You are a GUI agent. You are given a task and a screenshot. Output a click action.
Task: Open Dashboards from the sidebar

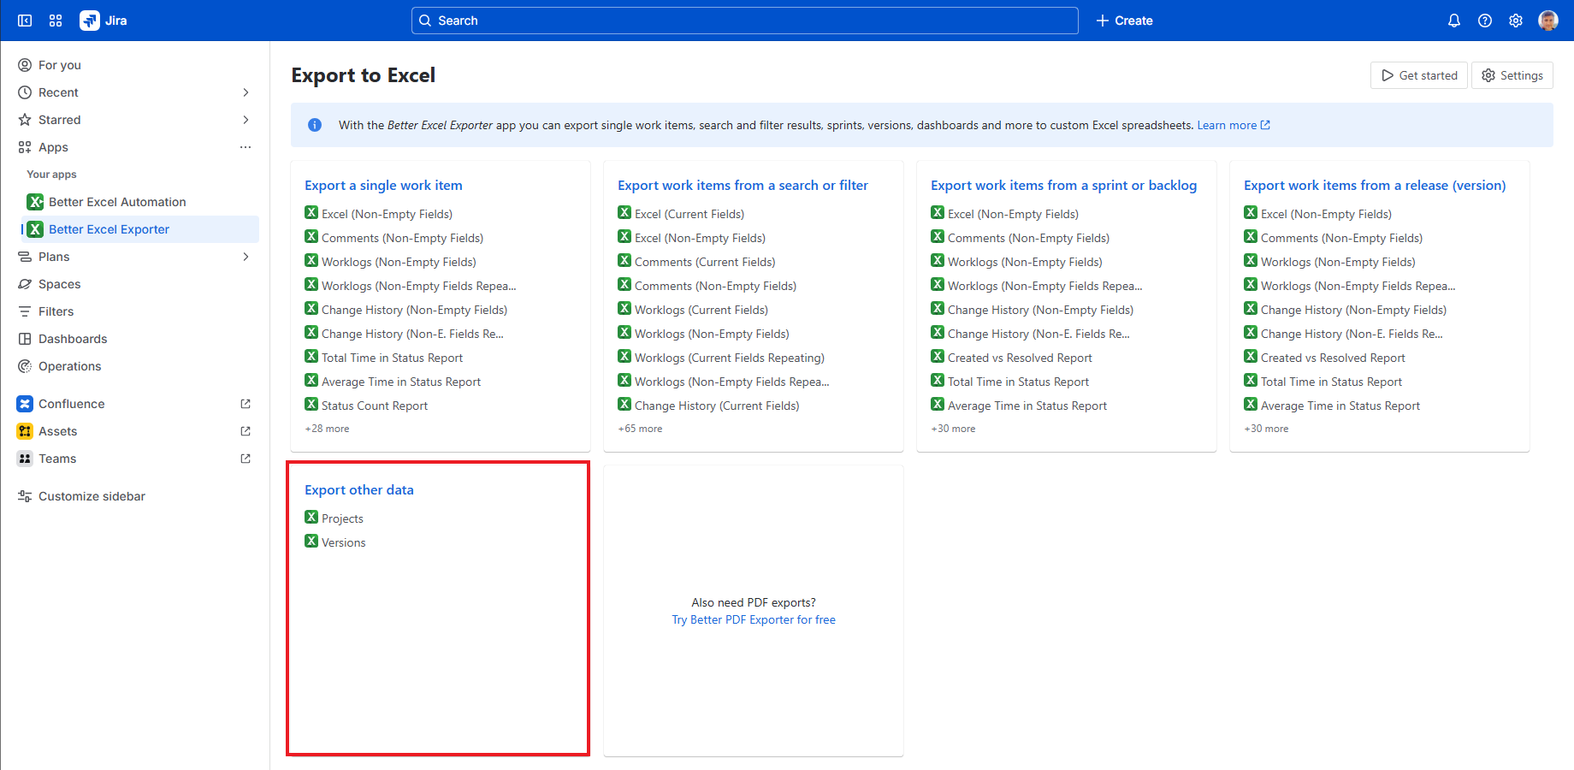tap(73, 339)
